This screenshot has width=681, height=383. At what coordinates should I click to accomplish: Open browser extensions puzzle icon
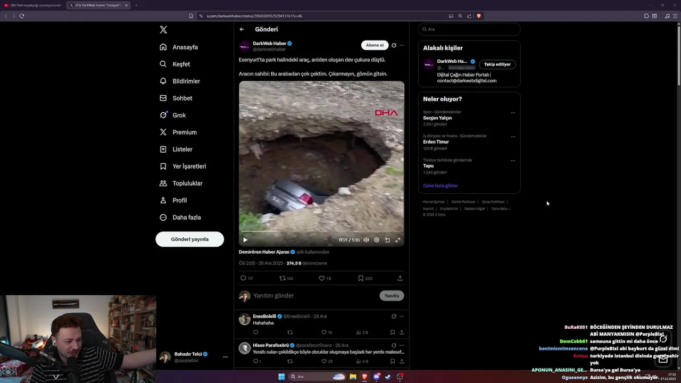click(646, 16)
